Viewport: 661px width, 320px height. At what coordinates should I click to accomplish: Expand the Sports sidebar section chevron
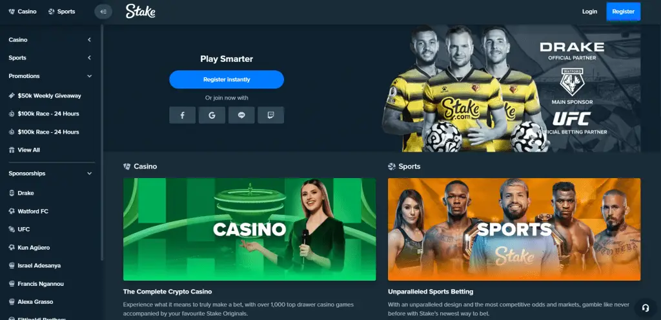(x=89, y=57)
